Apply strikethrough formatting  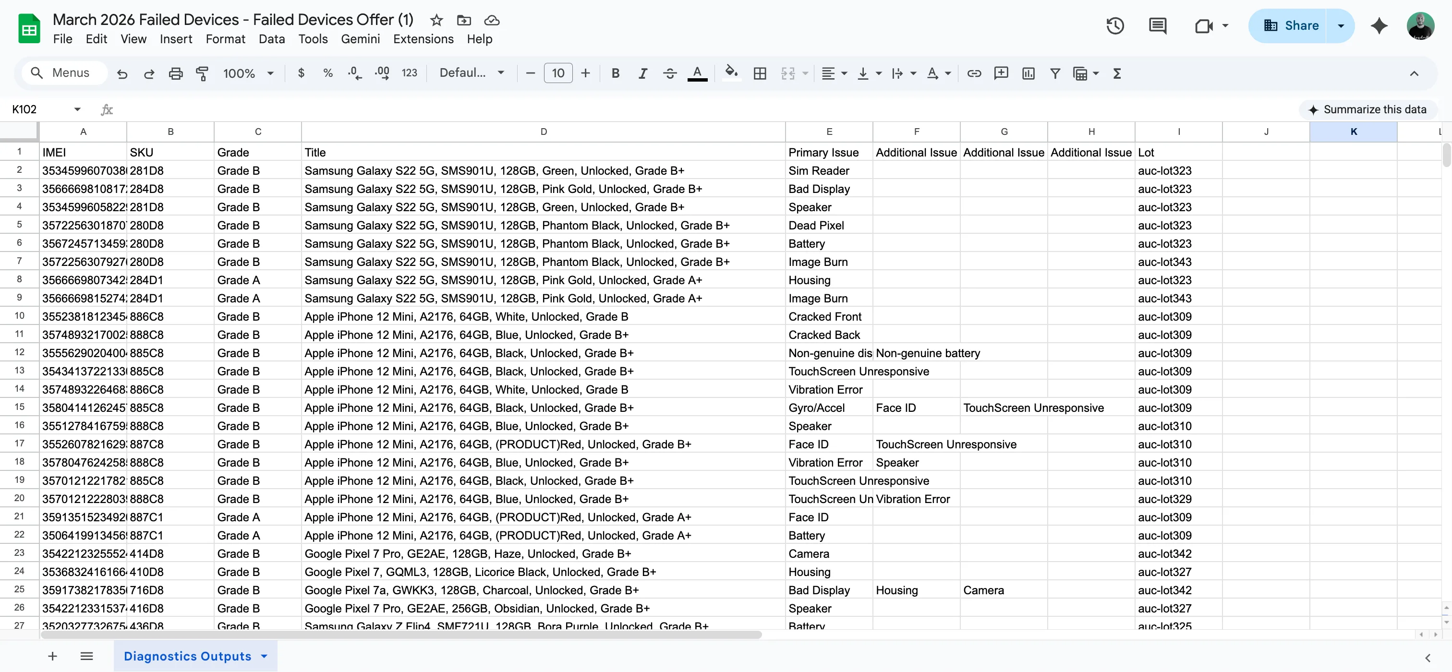(x=670, y=73)
